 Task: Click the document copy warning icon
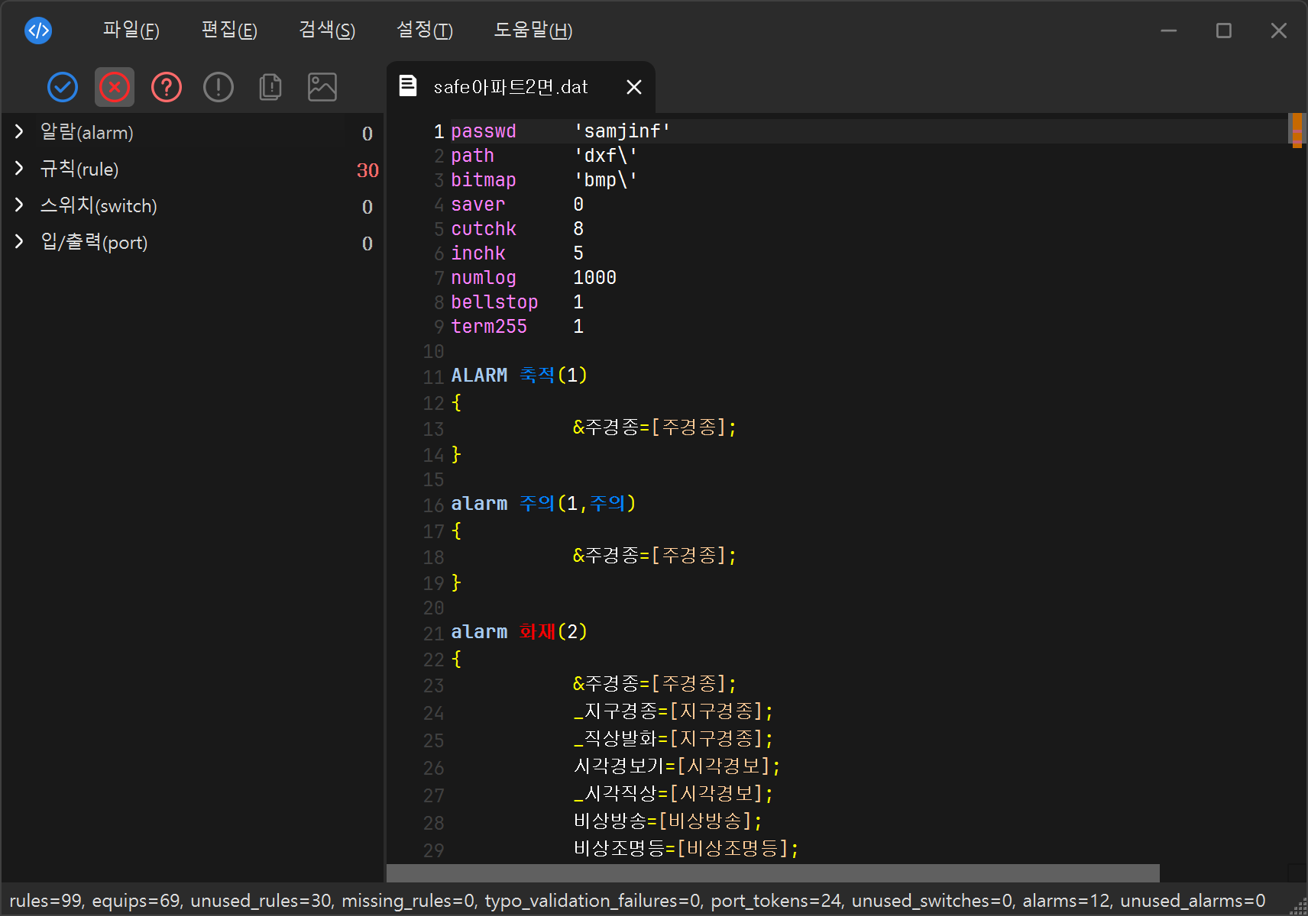coord(270,87)
